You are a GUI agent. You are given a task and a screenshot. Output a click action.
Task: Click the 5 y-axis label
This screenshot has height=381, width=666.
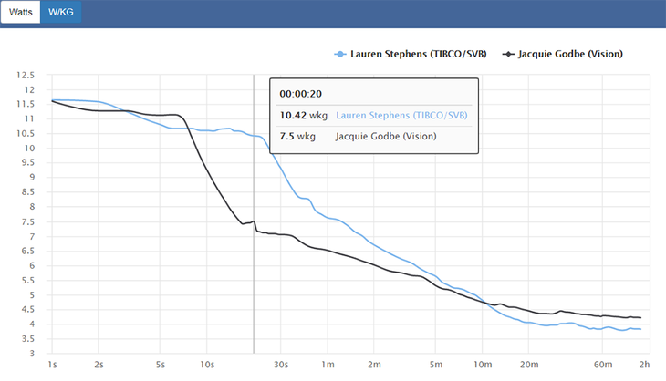tap(32, 295)
